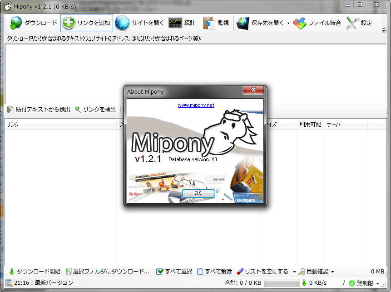Viewport: 391px width, 292px height.
Task: Open the 保存先を開く folder icon
Action: pos(243,23)
